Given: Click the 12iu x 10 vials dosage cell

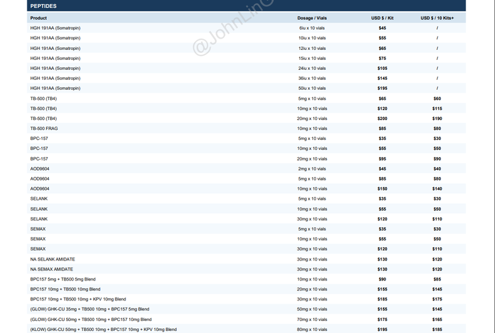Looking at the screenshot, I should pyautogui.click(x=312, y=48).
